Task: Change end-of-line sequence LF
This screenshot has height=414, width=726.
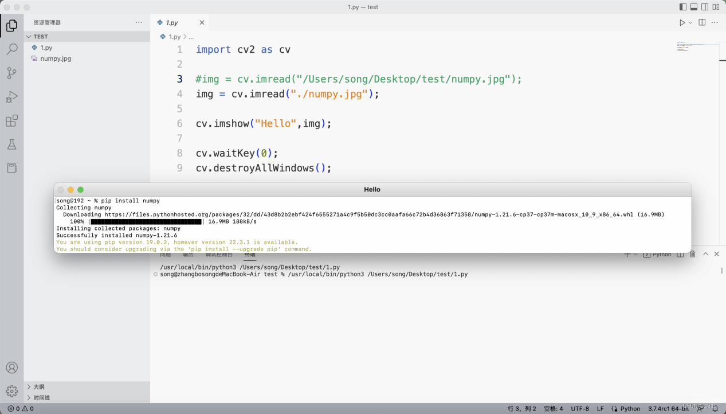Action: pos(601,409)
